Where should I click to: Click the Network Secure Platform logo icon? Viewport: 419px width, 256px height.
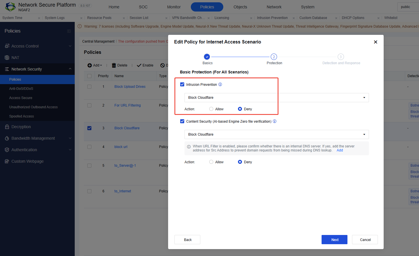click(x=11, y=7)
